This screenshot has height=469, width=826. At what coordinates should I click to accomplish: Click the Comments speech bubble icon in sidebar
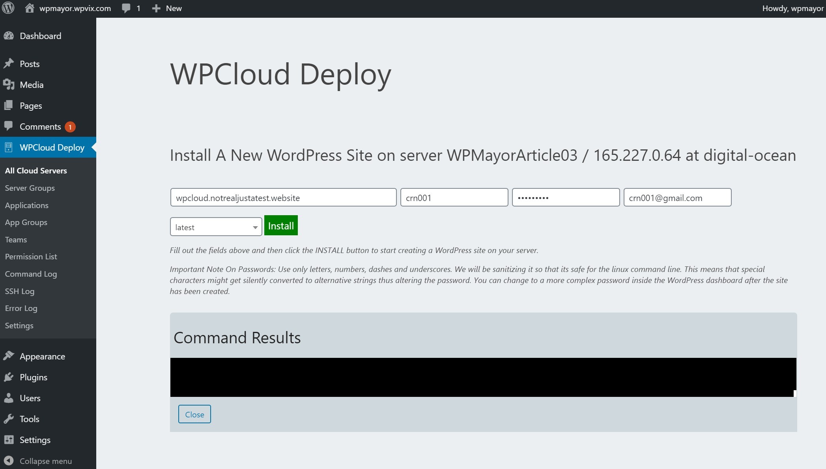[x=9, y=126]
